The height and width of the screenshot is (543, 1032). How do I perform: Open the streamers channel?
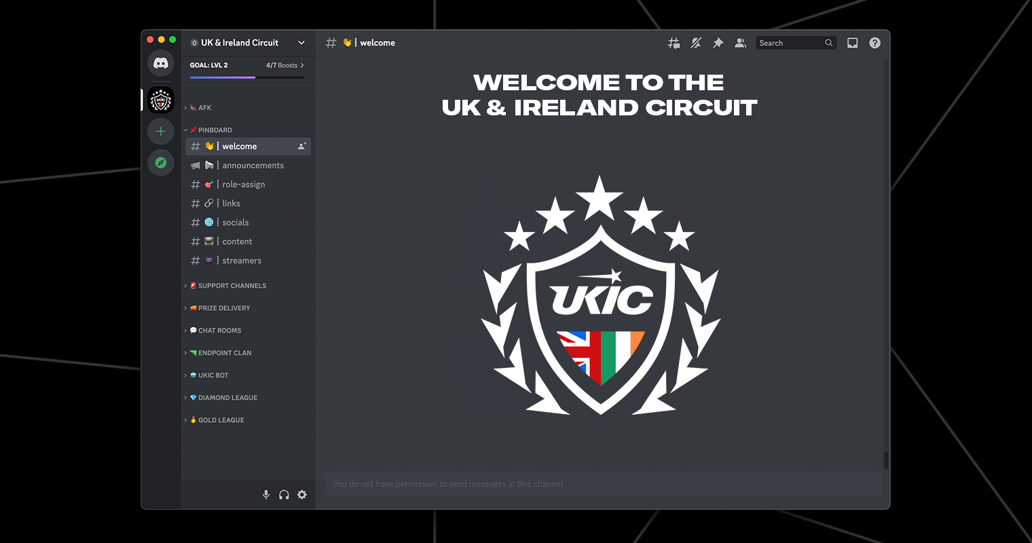[x=248, y=261]
